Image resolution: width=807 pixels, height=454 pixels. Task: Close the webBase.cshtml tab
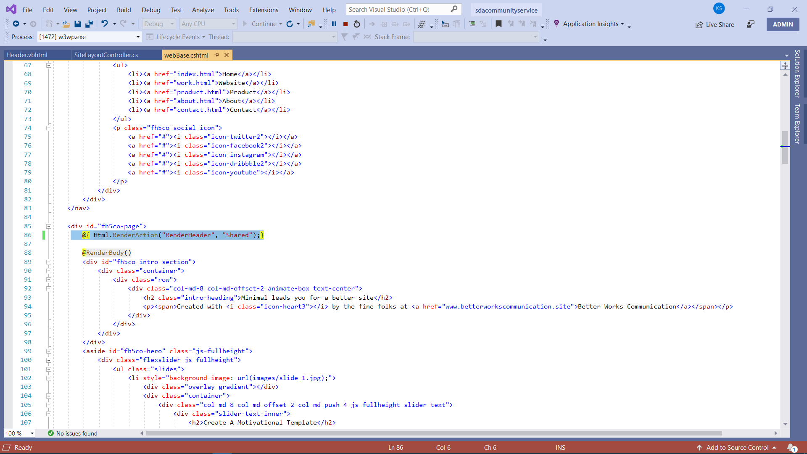point(227,55)
